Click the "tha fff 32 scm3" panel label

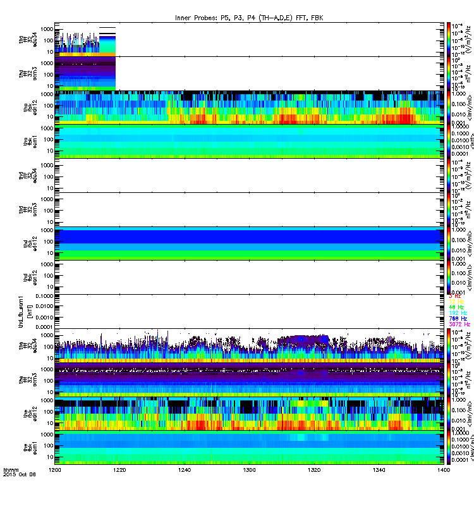28,73
